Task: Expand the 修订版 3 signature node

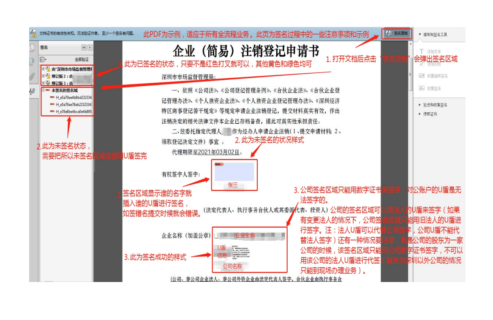Action: tap(43, 83)
